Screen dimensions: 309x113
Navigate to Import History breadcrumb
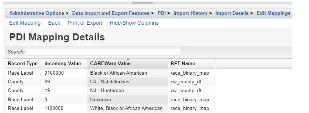coord(190,13)
